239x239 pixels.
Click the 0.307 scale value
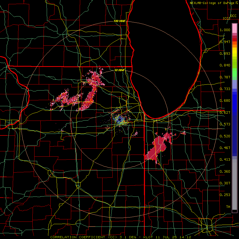pyautogui.click(x=225, y=183)
